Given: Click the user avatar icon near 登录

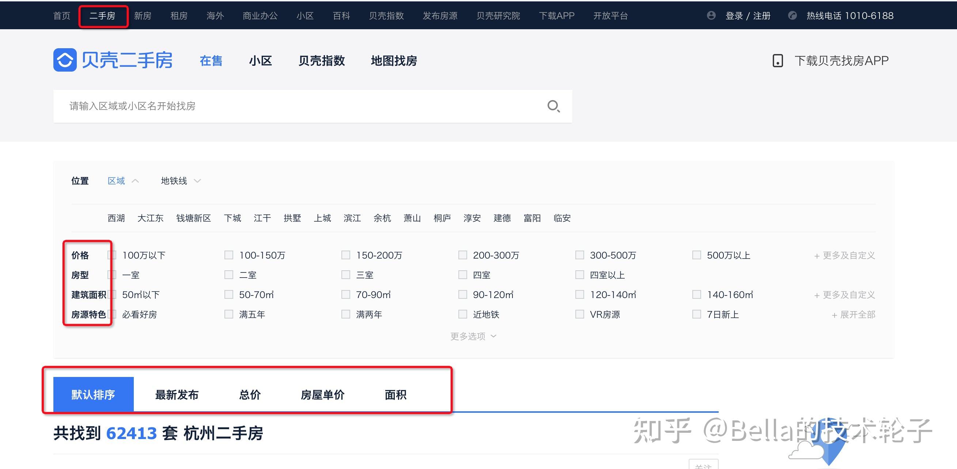Looking at the screenshot, I should tap(711, 15).
